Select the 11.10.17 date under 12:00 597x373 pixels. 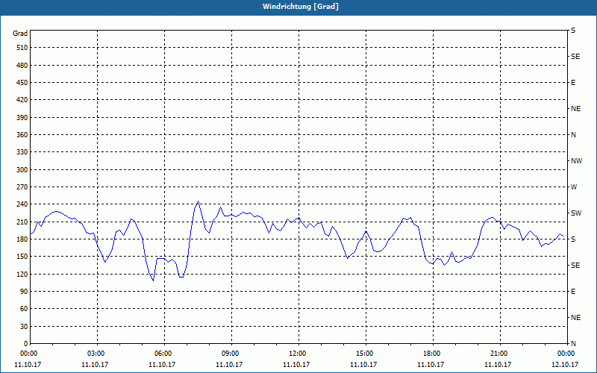click(x=296, y=364)
